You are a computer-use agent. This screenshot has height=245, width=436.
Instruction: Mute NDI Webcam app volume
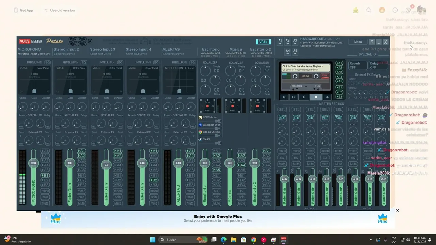coord(219,121)
